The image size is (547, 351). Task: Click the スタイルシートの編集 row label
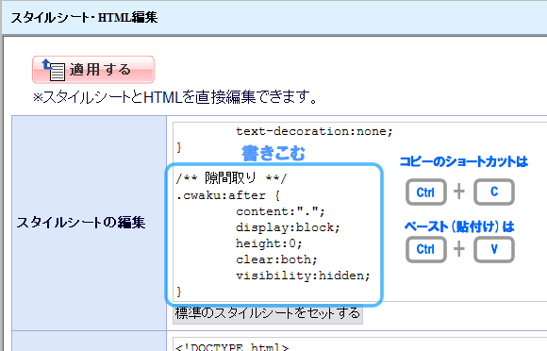coord(80,223)
